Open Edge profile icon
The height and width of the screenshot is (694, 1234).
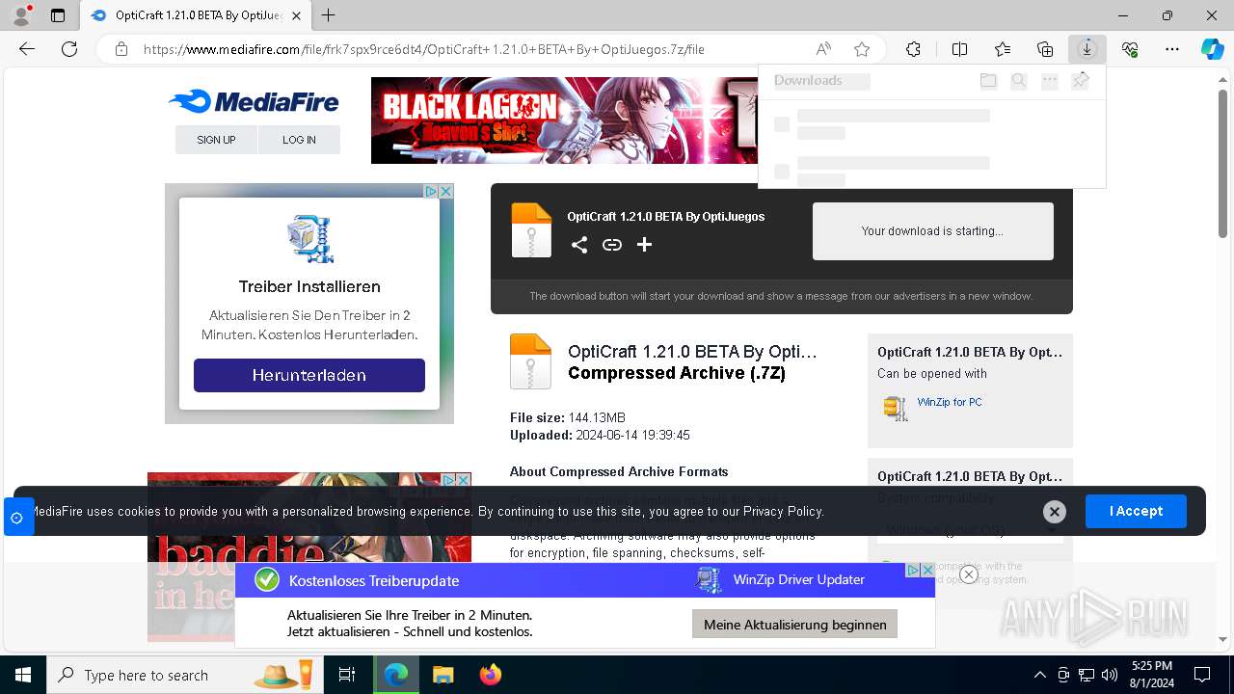click(x=21, y=15)
